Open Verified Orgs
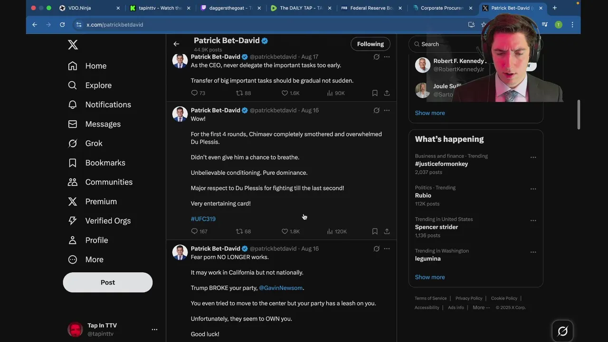The height and width of the screenshot is (342, 608). pos(99,221)
